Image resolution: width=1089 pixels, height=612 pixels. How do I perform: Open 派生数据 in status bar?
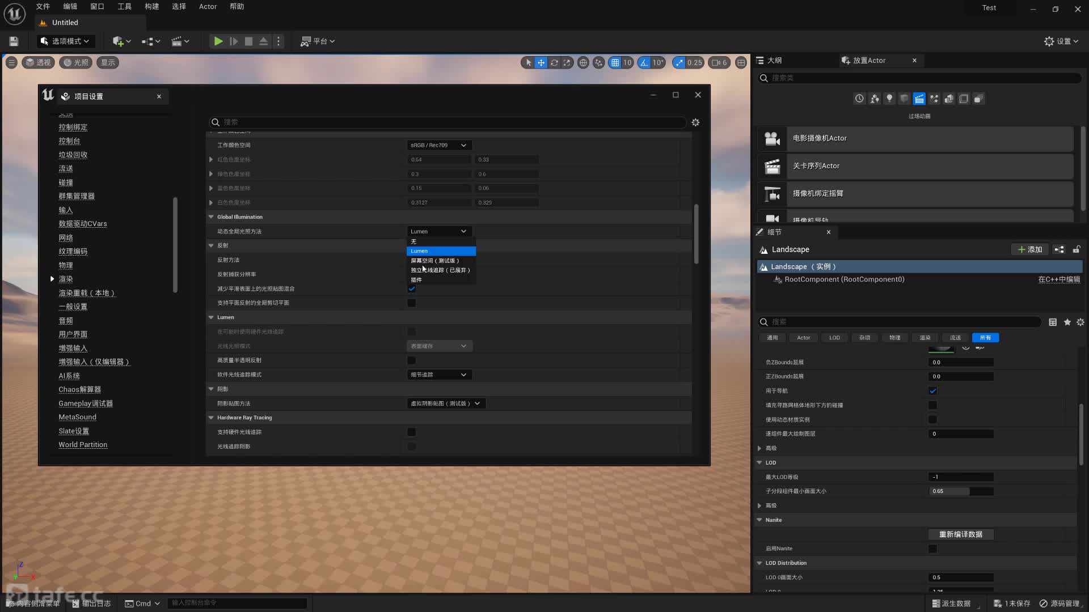(952, 603)
